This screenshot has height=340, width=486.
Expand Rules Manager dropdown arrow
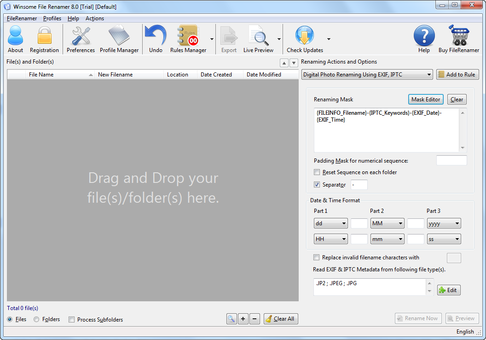click(212, 39)
